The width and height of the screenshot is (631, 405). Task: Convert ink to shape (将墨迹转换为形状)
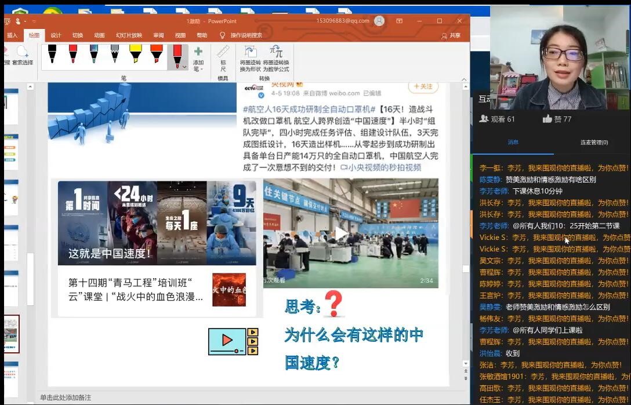coord(250,57)
